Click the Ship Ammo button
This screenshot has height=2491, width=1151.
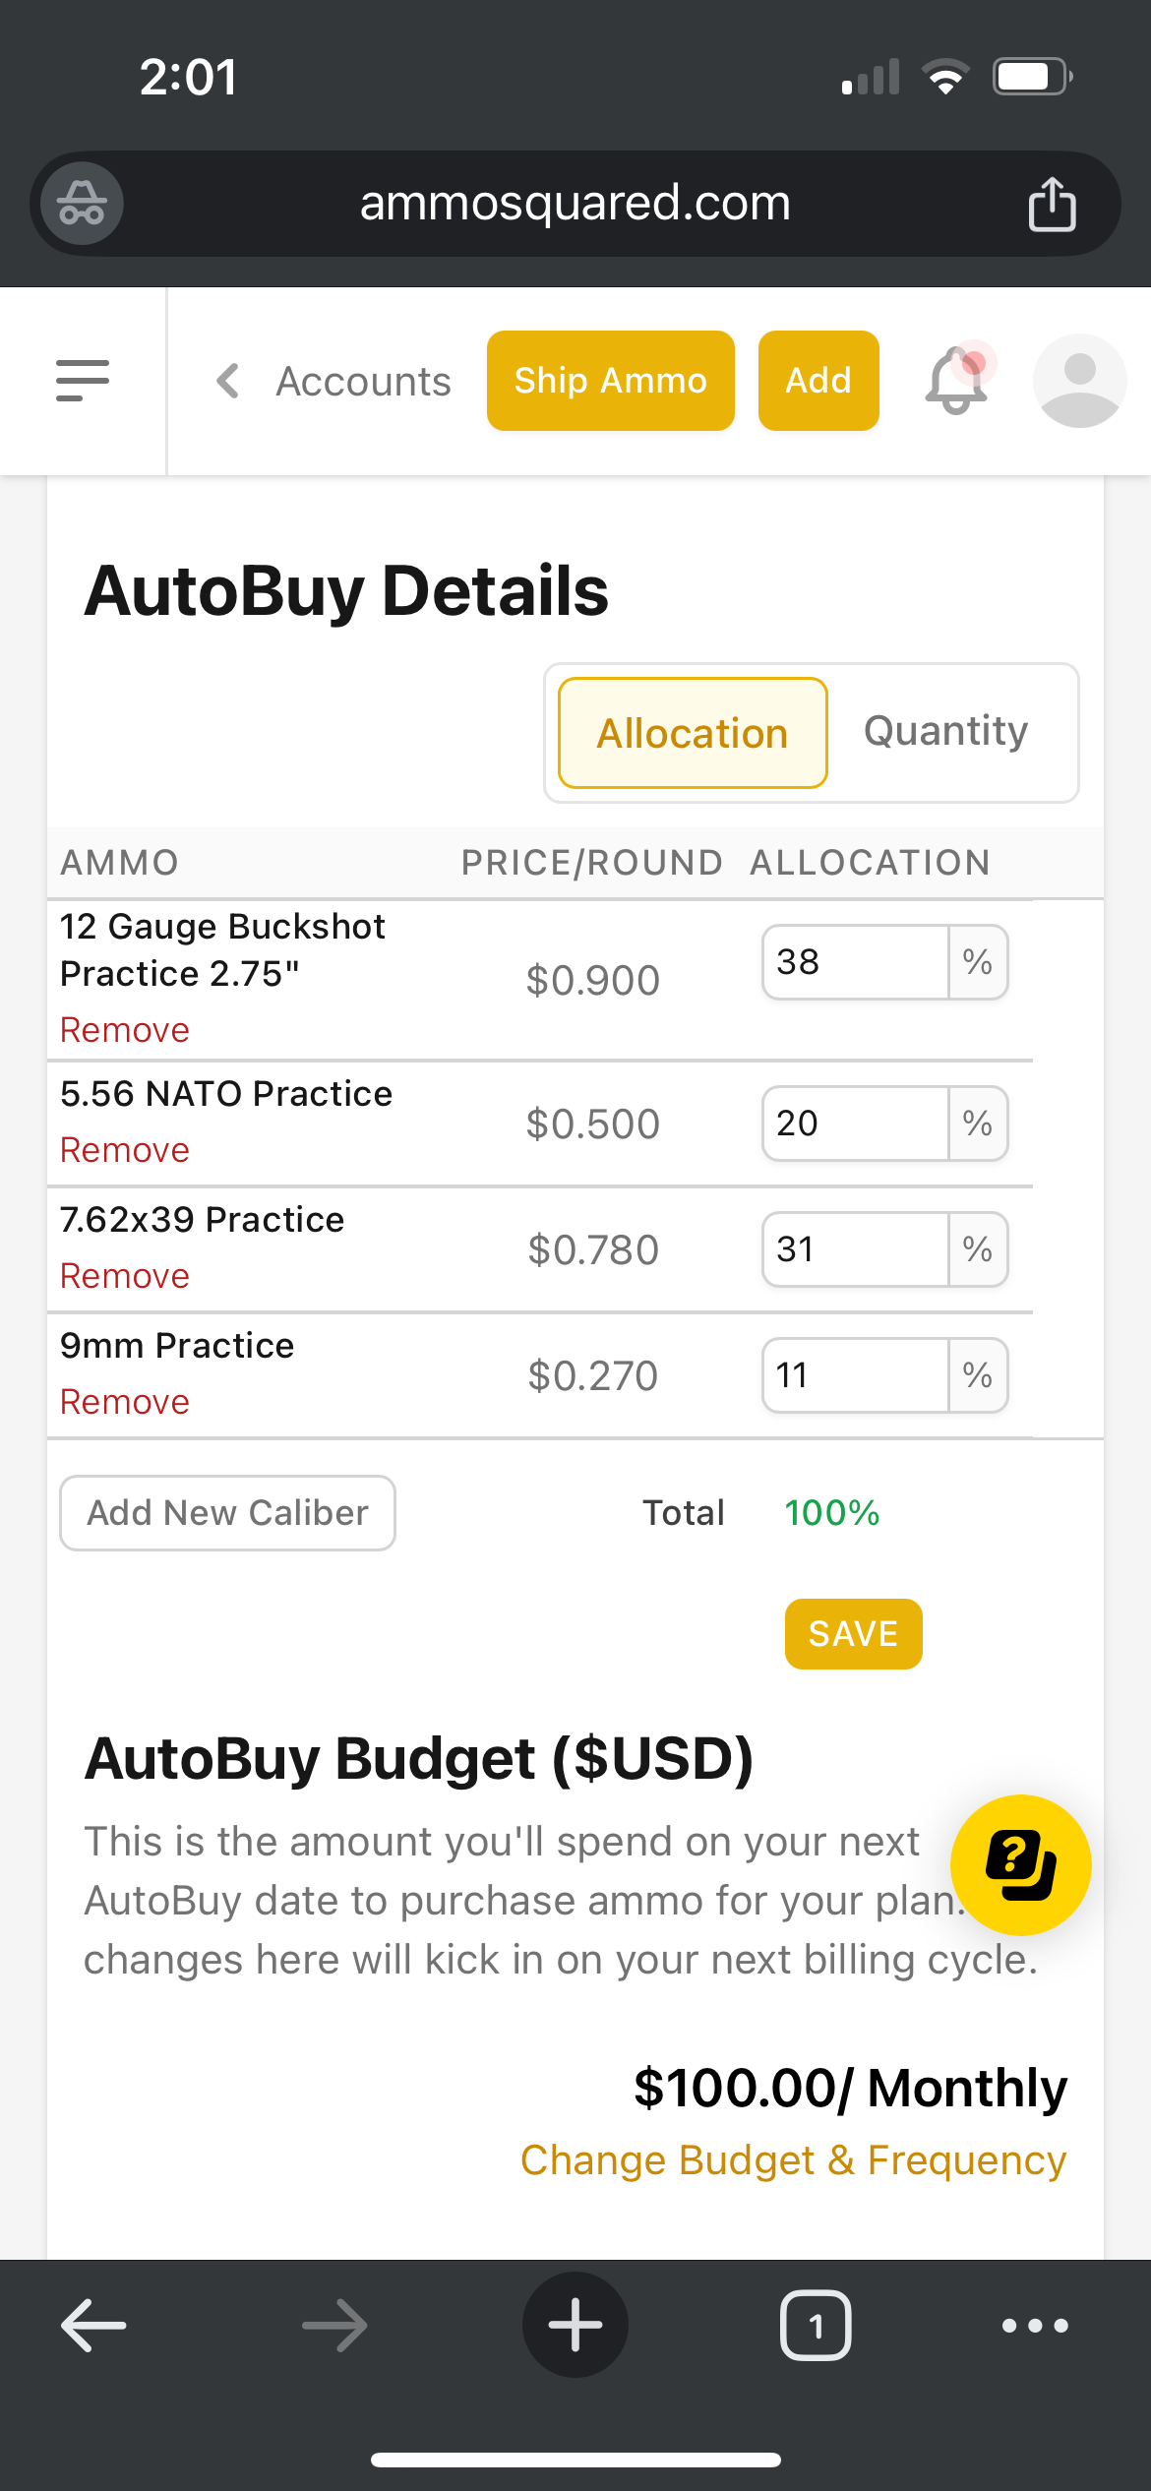coord(611,381)
